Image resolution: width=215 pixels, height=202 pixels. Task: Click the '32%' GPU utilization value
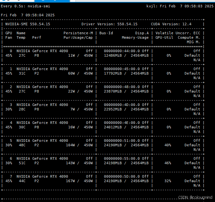pos(168,181)
